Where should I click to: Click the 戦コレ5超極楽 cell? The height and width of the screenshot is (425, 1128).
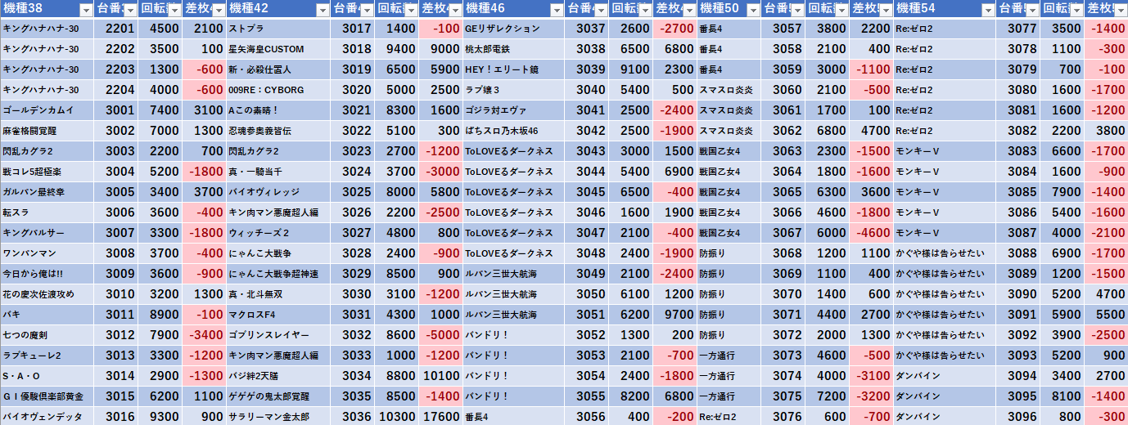[47, 171]
